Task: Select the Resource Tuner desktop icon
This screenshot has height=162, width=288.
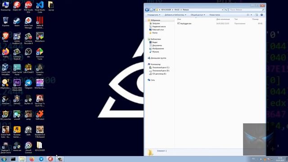Action: (x=40, y=54)
